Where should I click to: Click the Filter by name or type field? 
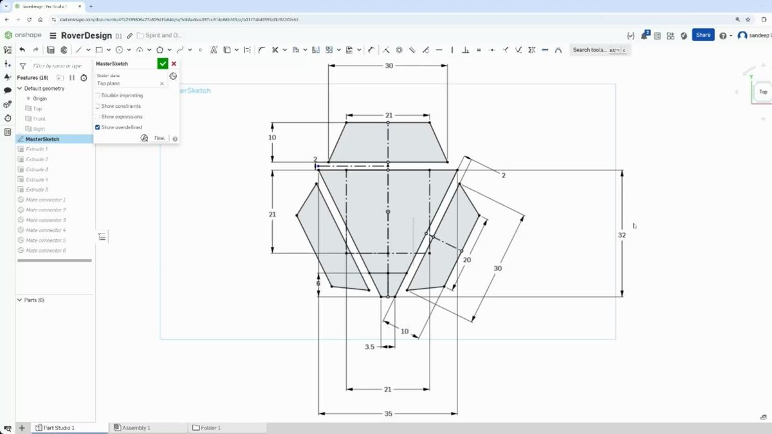(59, 66)
